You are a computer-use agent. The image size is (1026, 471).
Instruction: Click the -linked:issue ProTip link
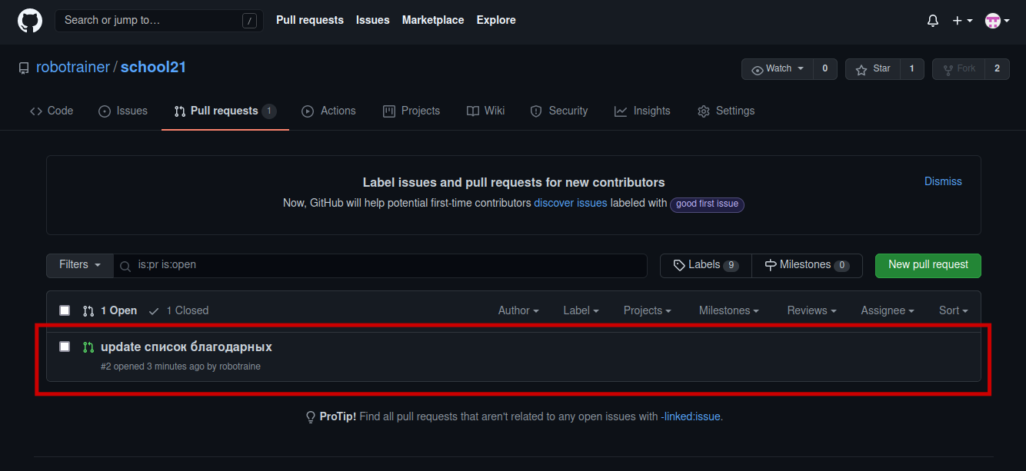691,417
